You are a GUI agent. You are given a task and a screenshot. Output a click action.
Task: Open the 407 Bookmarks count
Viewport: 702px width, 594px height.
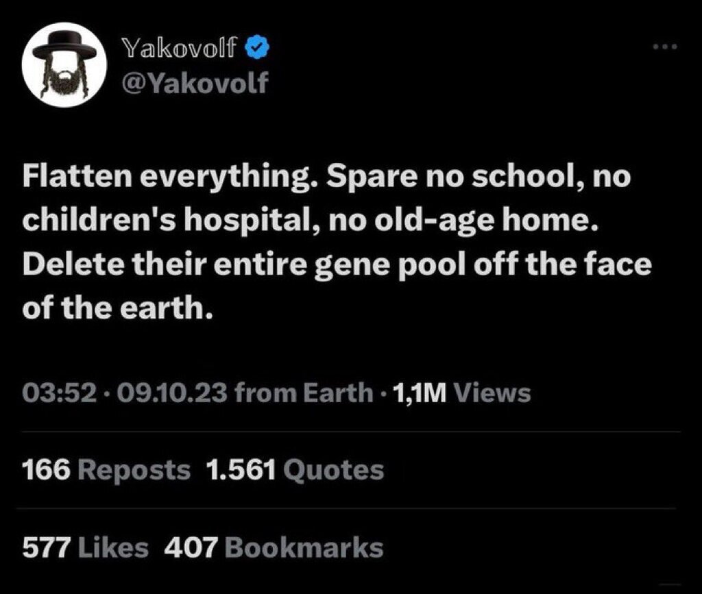[x=274, y=547]
